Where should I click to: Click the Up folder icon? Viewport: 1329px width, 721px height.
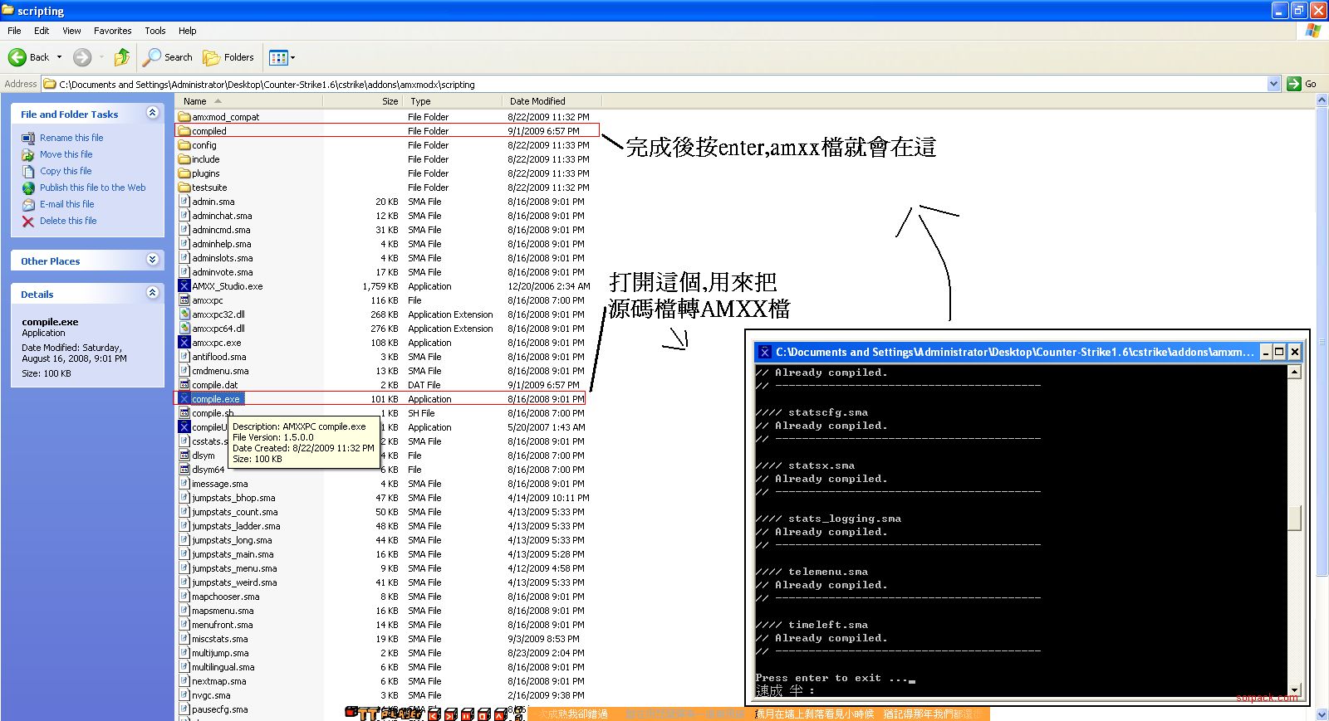[122, 57]
